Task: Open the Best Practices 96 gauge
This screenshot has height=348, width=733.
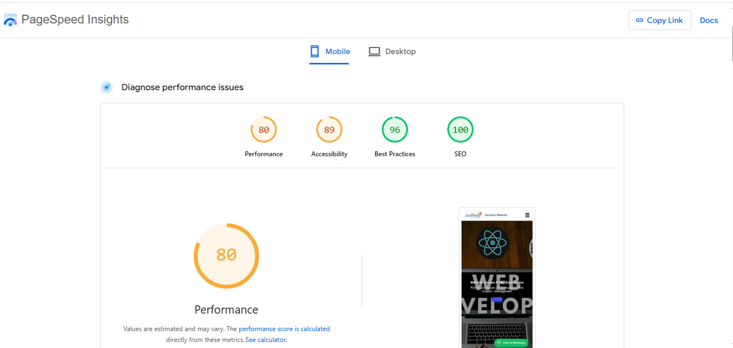Action: point(395,130)
